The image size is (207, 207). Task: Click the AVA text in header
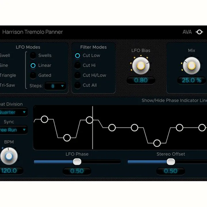[x=187, y=32]
